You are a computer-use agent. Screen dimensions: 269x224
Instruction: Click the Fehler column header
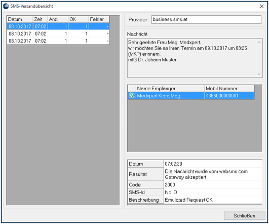[x=99, y=19]
